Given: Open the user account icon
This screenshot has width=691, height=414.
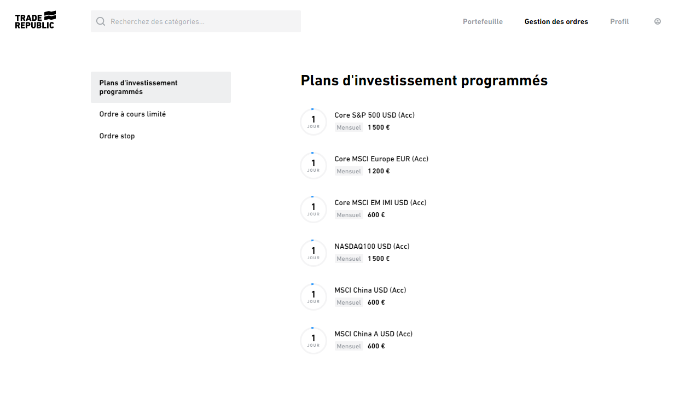Looking at the screenshot, I should pyautogui.click(x=658, y=21).
